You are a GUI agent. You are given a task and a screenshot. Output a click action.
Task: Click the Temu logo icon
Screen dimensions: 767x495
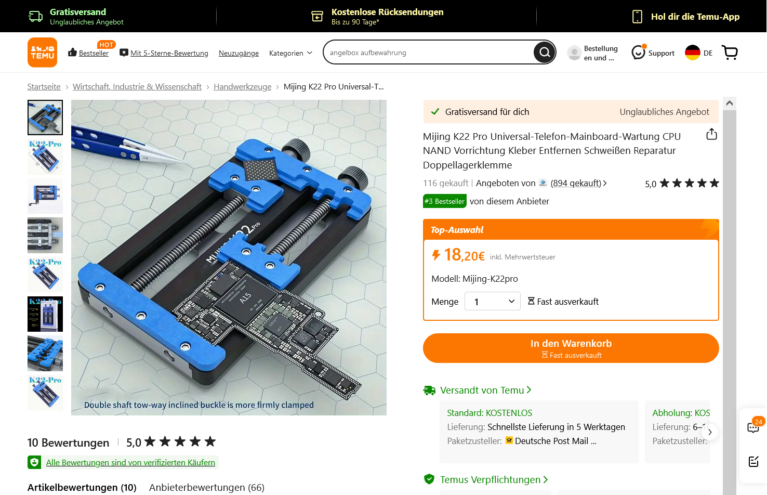coord(42,53)
